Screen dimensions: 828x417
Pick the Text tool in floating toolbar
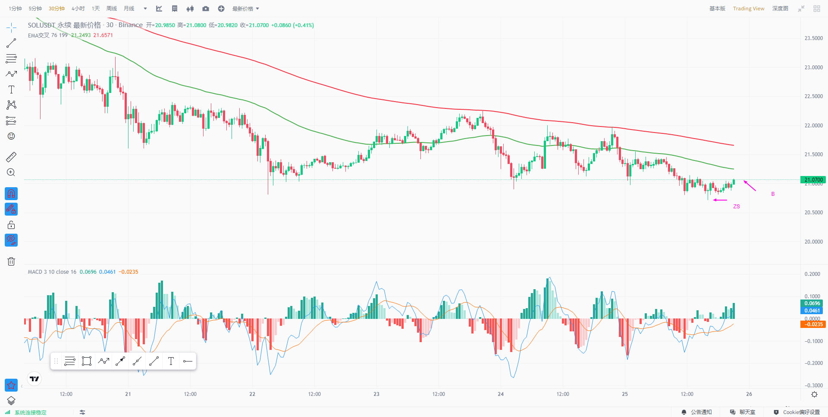[x=171, y=361]
